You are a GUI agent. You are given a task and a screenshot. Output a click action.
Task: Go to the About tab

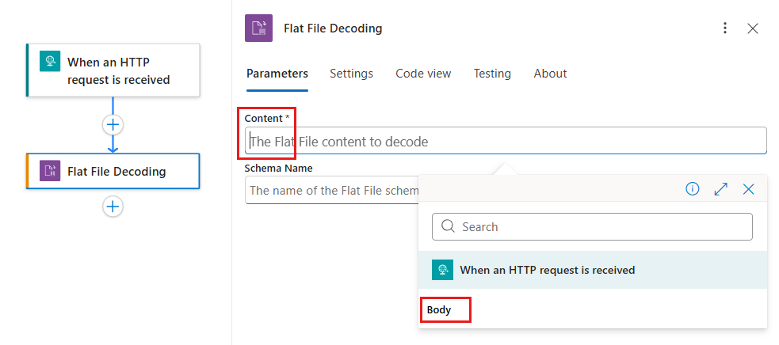(x=550, y=74)
